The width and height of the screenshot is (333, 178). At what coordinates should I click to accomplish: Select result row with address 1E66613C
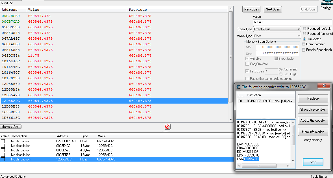pyautogui.click(x=114, y=118)
